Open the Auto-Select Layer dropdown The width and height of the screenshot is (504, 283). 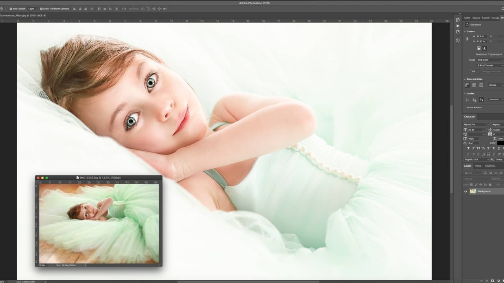click(32, 9)
